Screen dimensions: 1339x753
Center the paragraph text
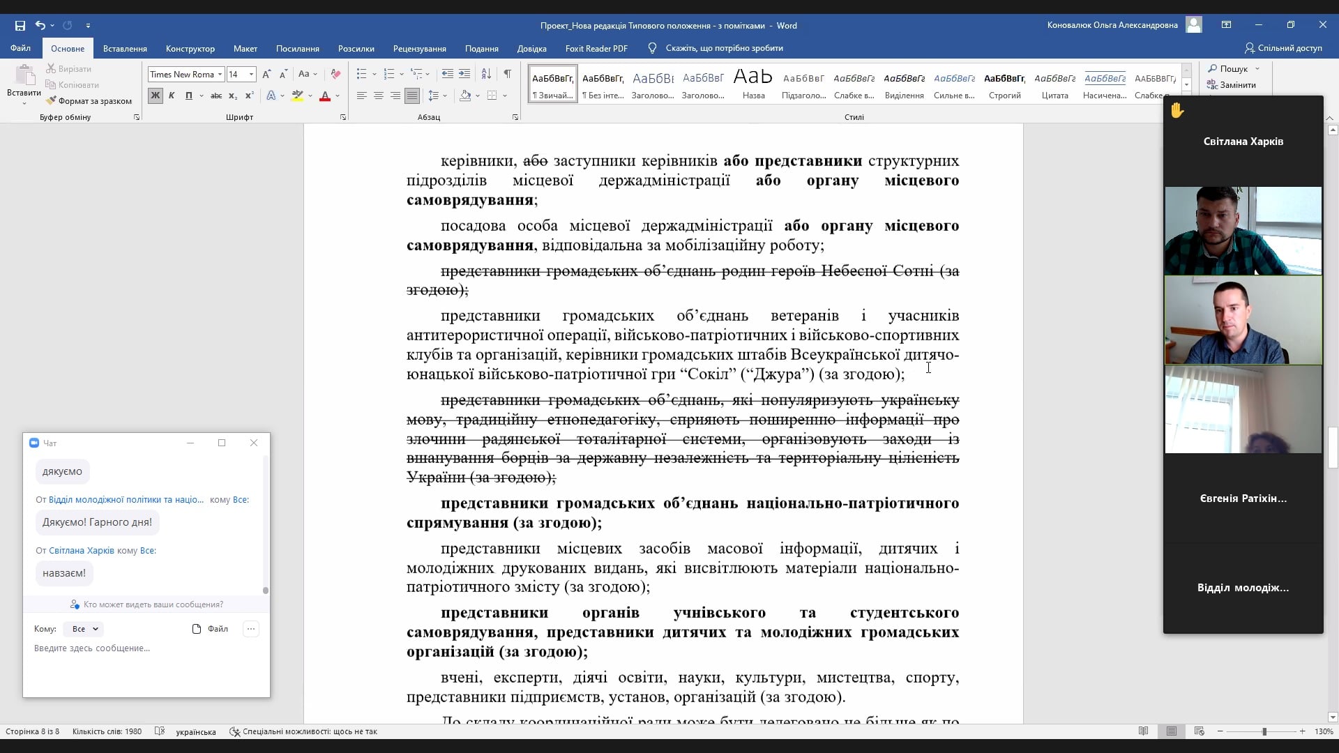[x=379, y=96]
